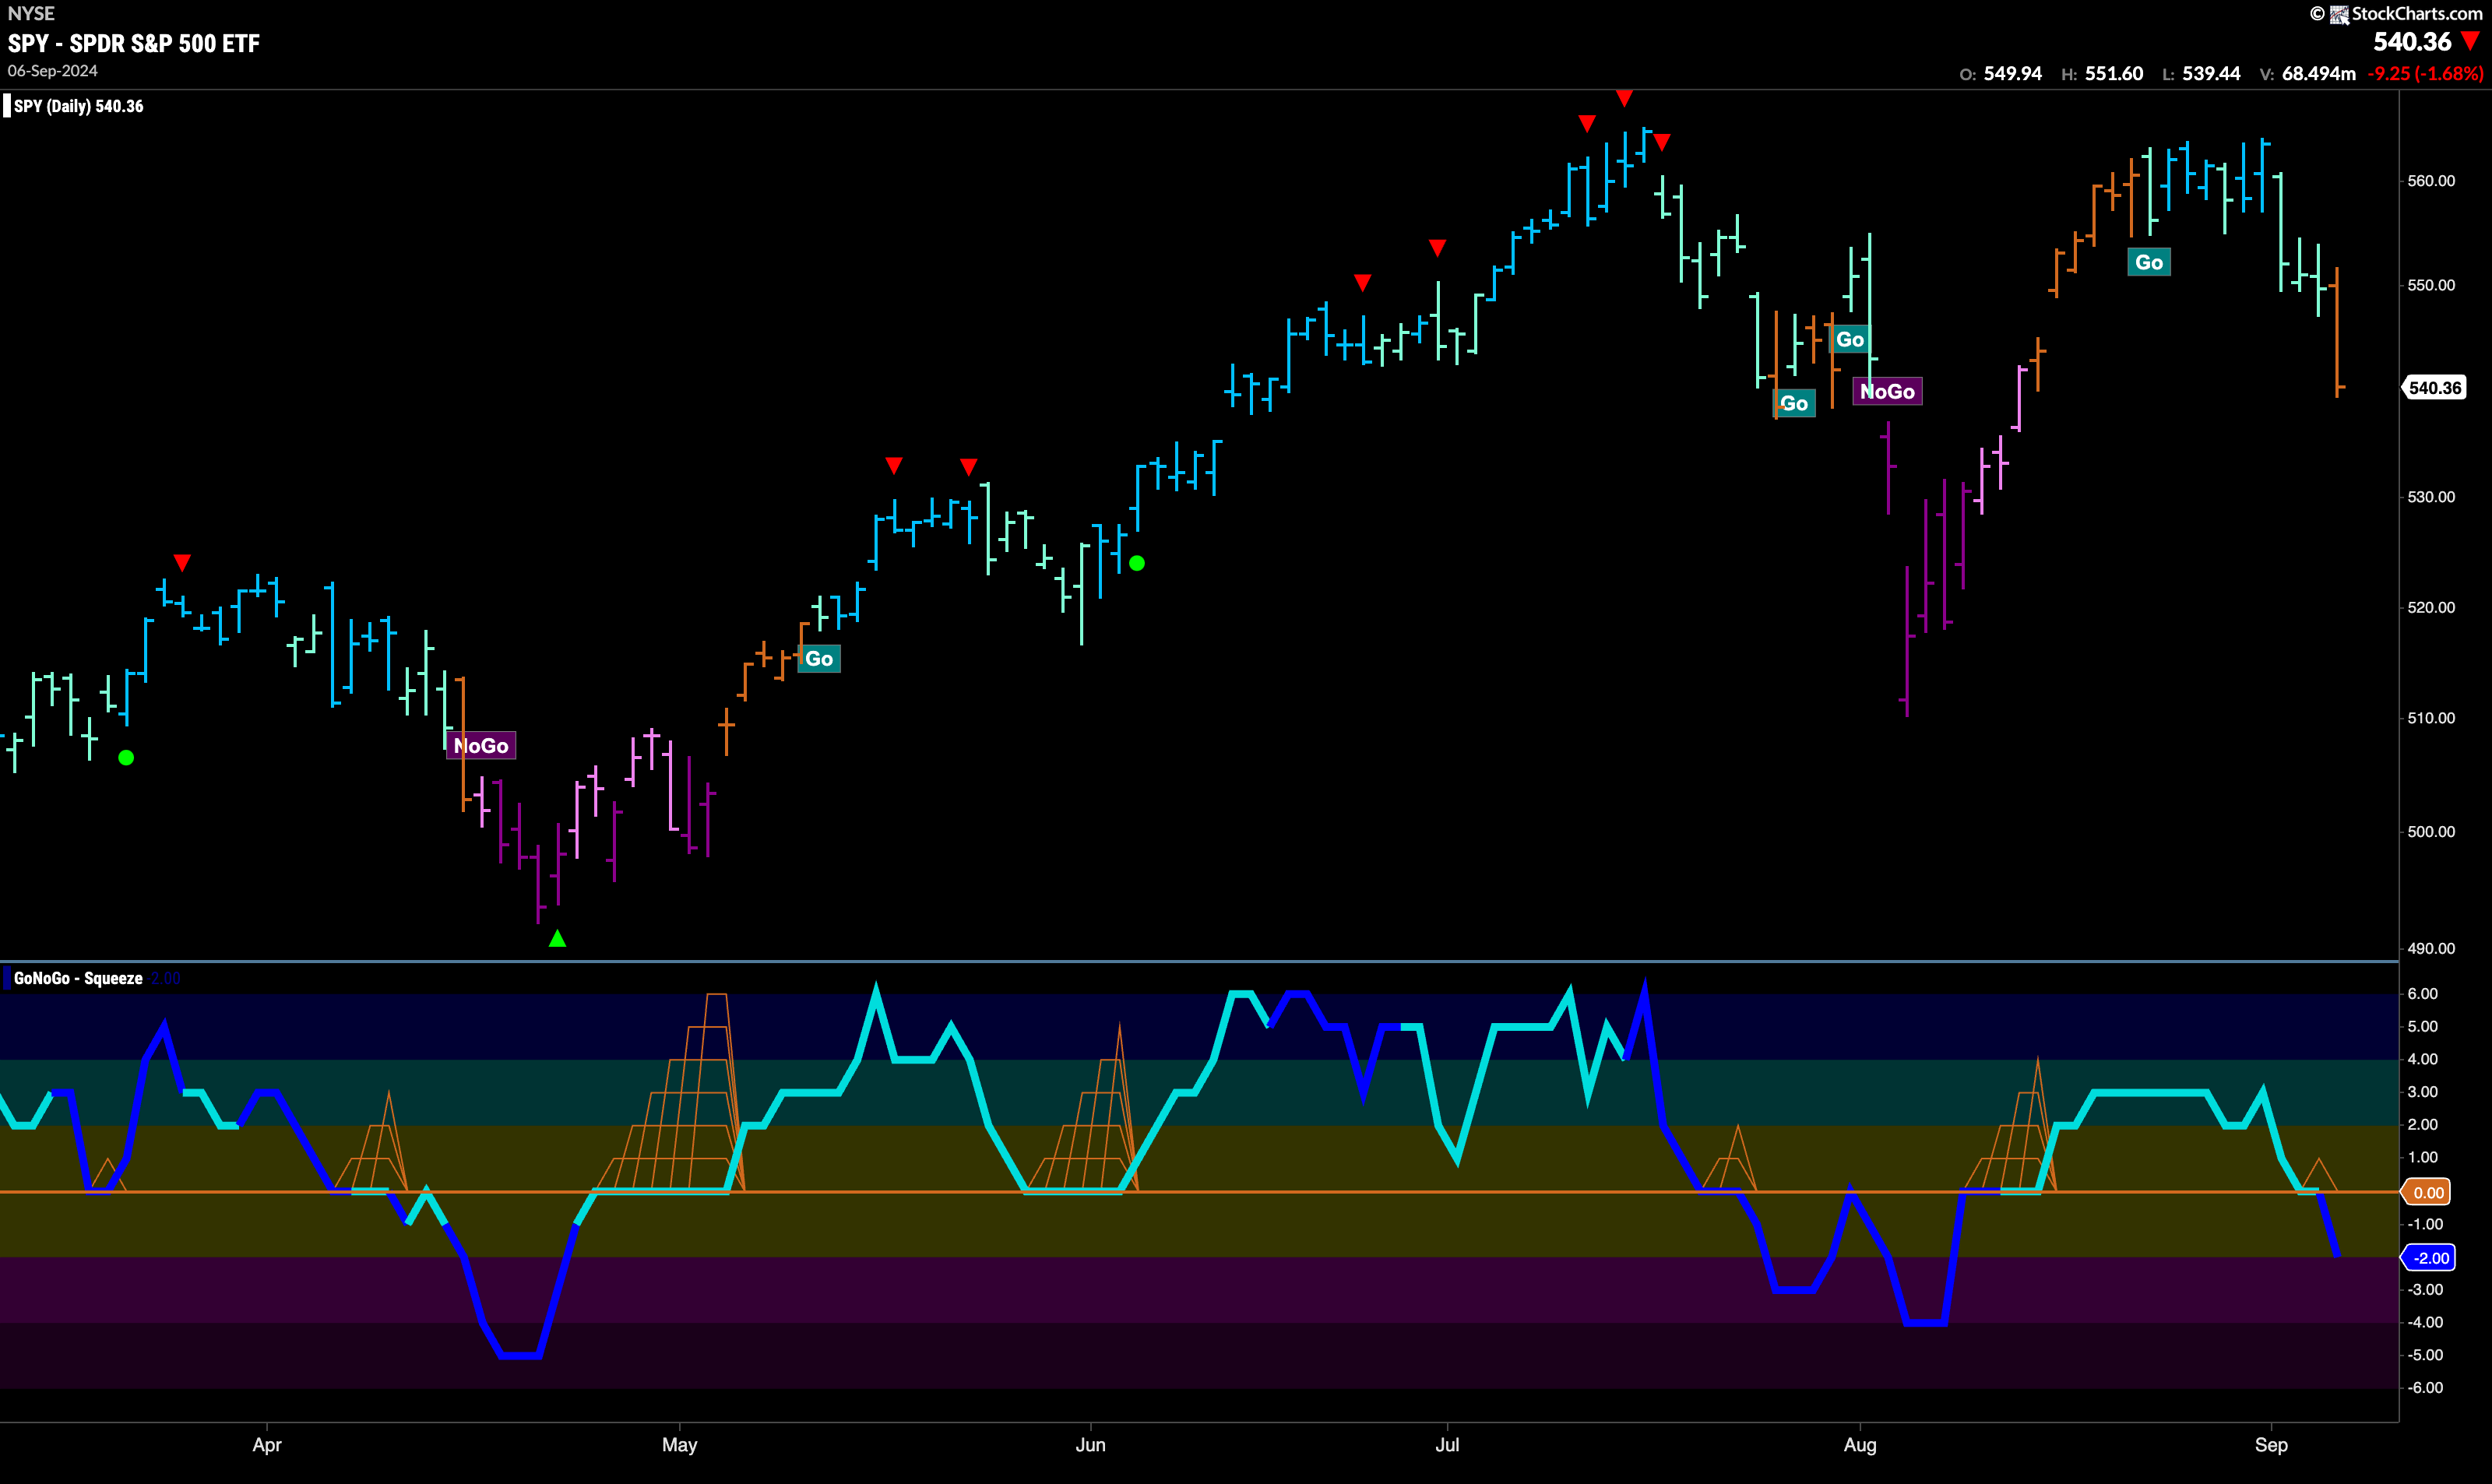Click the 490.00 price axis label
This screenshot has height=1484, width=2492.
(2431, 948)
